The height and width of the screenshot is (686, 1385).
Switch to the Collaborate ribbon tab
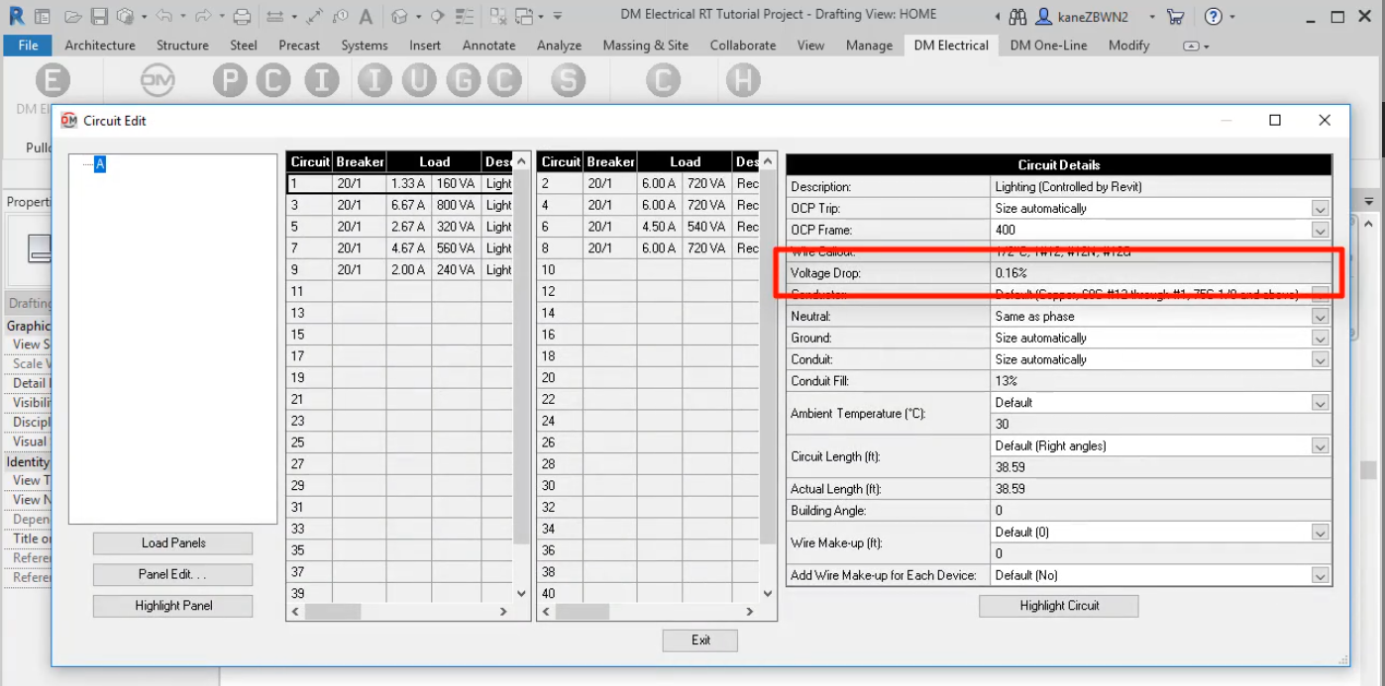(x=743, y=46)
